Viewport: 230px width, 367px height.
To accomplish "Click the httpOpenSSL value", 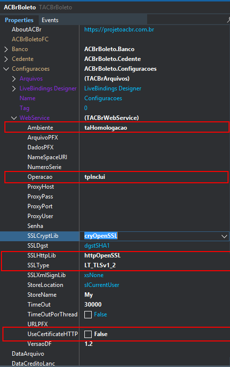I will 102,255.
